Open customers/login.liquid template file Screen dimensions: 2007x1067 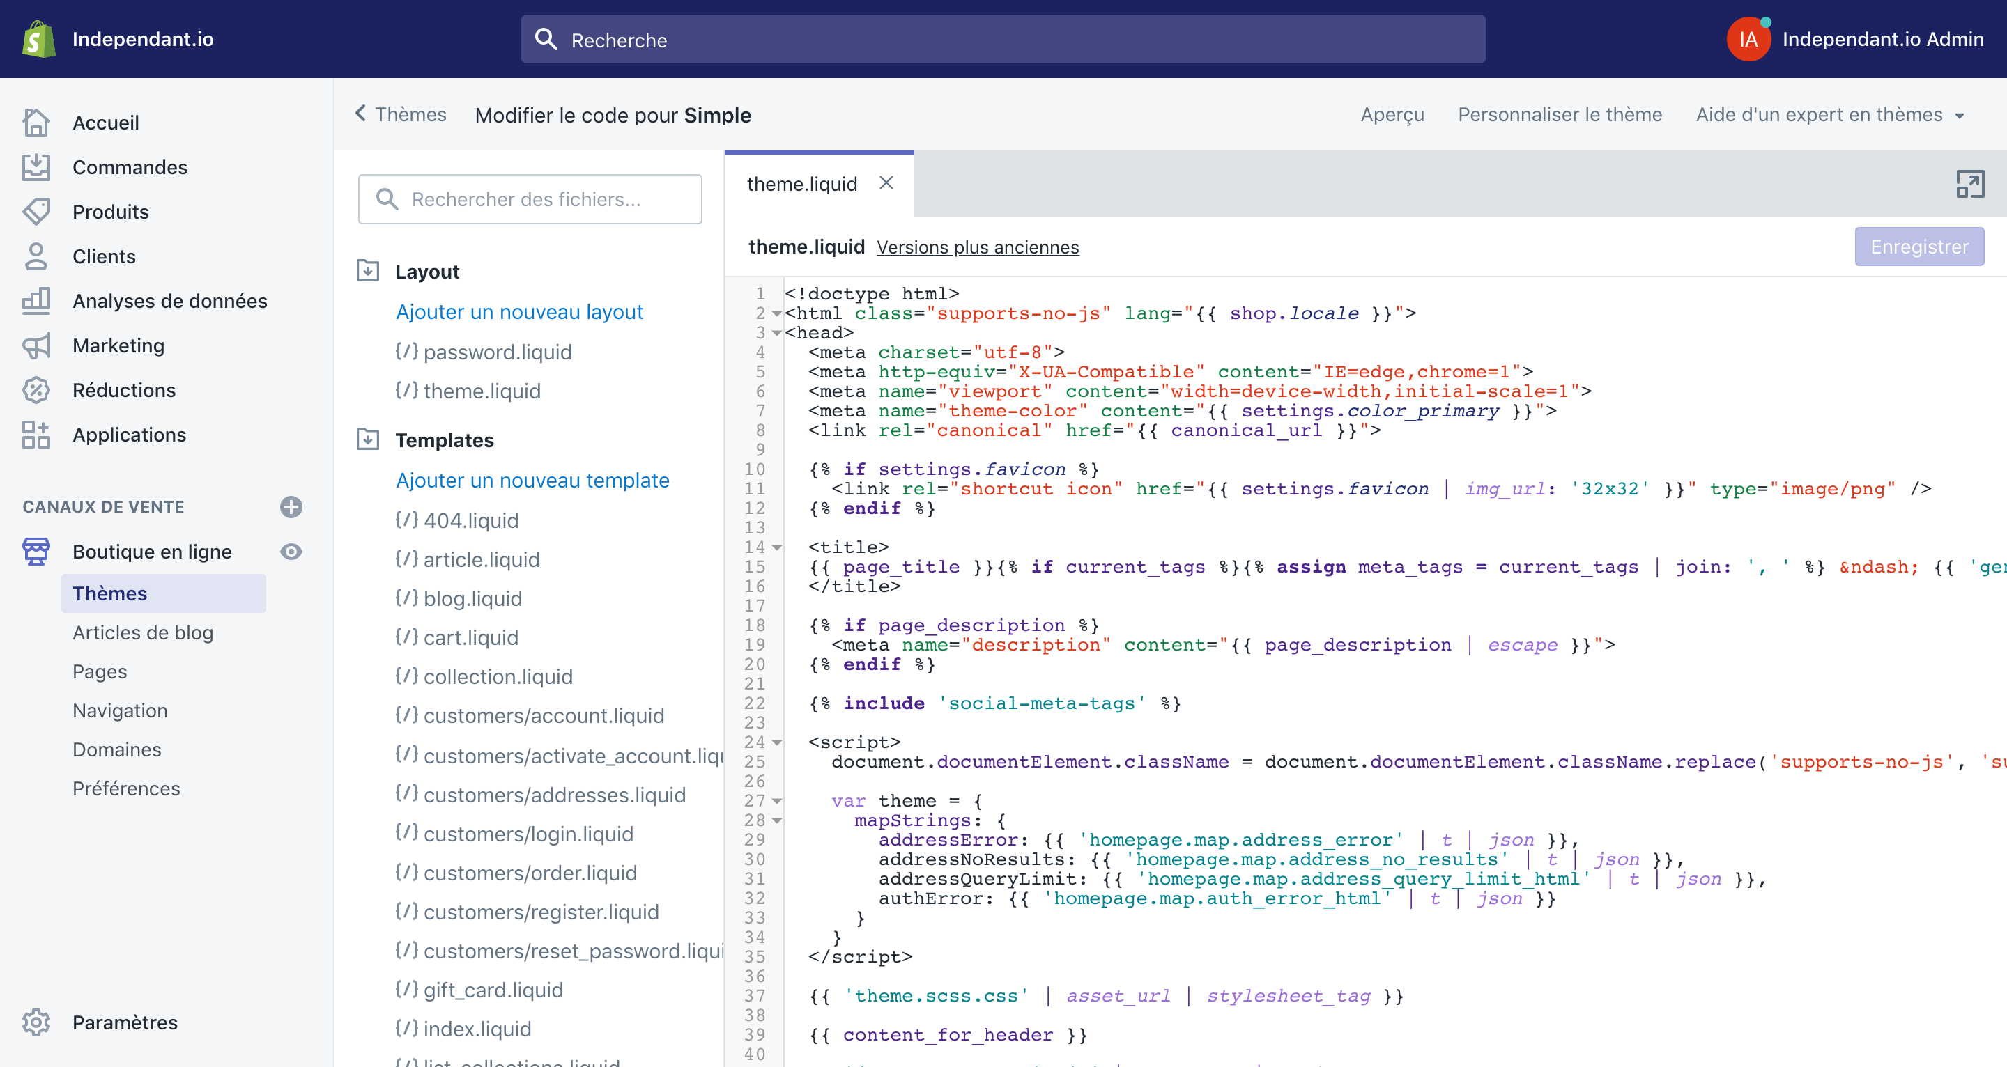click(528, 834)
